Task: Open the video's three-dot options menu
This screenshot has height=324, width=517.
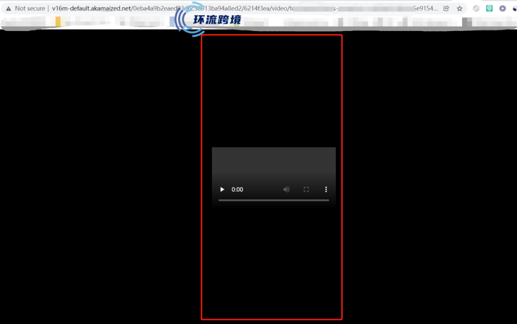Action: (326, 190)
